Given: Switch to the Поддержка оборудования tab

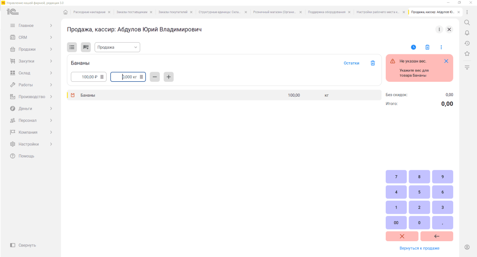Looking at the screenshot, I should (327, 12).
